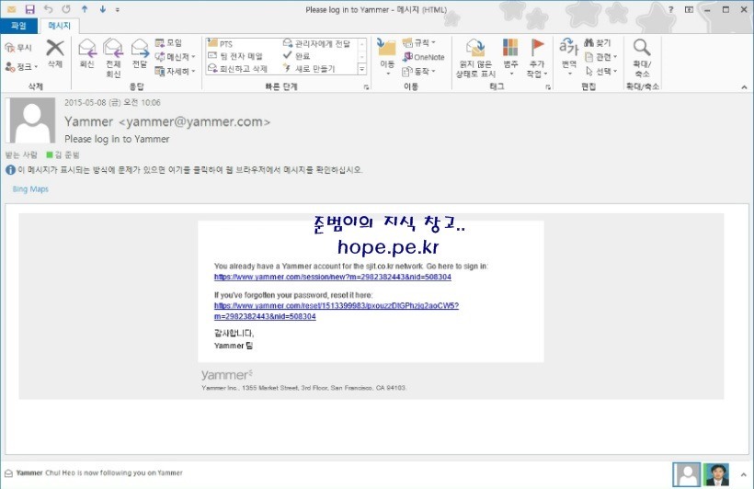Click the yammer logo in the email footer
754x489 pixels.
(227, 375)
